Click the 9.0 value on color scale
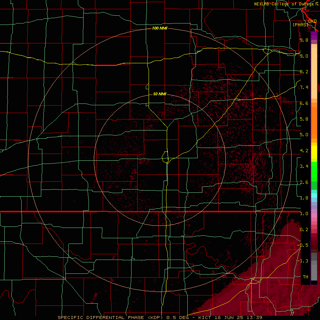The width and height of the screenshot is (320, 320). click(304, 56)
